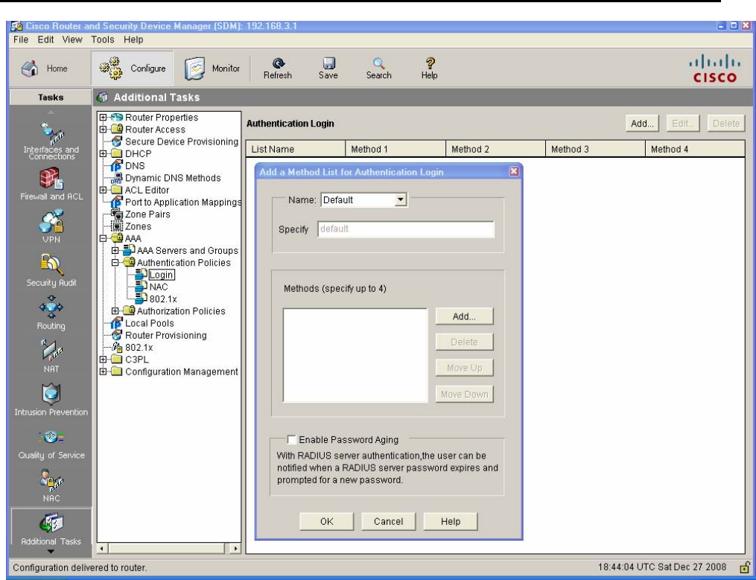
Task: Click the List Name column header
Action: coord(296,149)
